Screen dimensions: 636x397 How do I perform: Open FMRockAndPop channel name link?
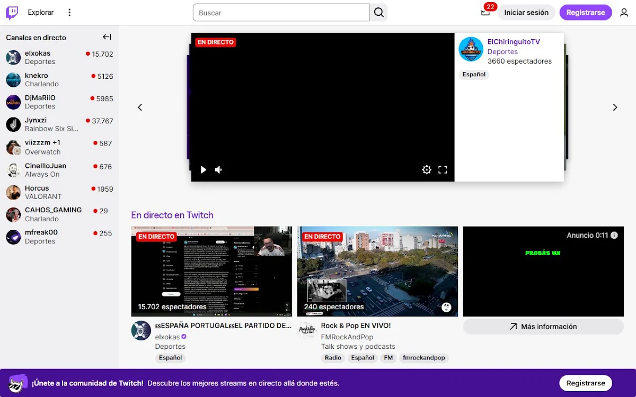pyautogui.click(x=347, y=337)
